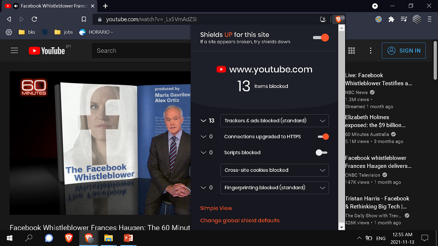Click the blue hexagon bookmark icon
This screenshot has height=246, width=438.
pyautogui.click(x=45, y=32)
